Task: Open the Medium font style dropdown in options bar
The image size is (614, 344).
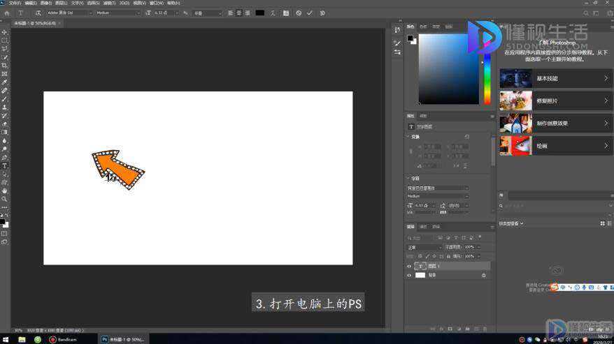Action: [x=118, y=13]
